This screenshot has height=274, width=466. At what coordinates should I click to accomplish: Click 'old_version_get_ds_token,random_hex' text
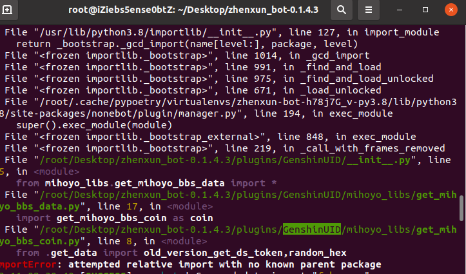[245, 253]
